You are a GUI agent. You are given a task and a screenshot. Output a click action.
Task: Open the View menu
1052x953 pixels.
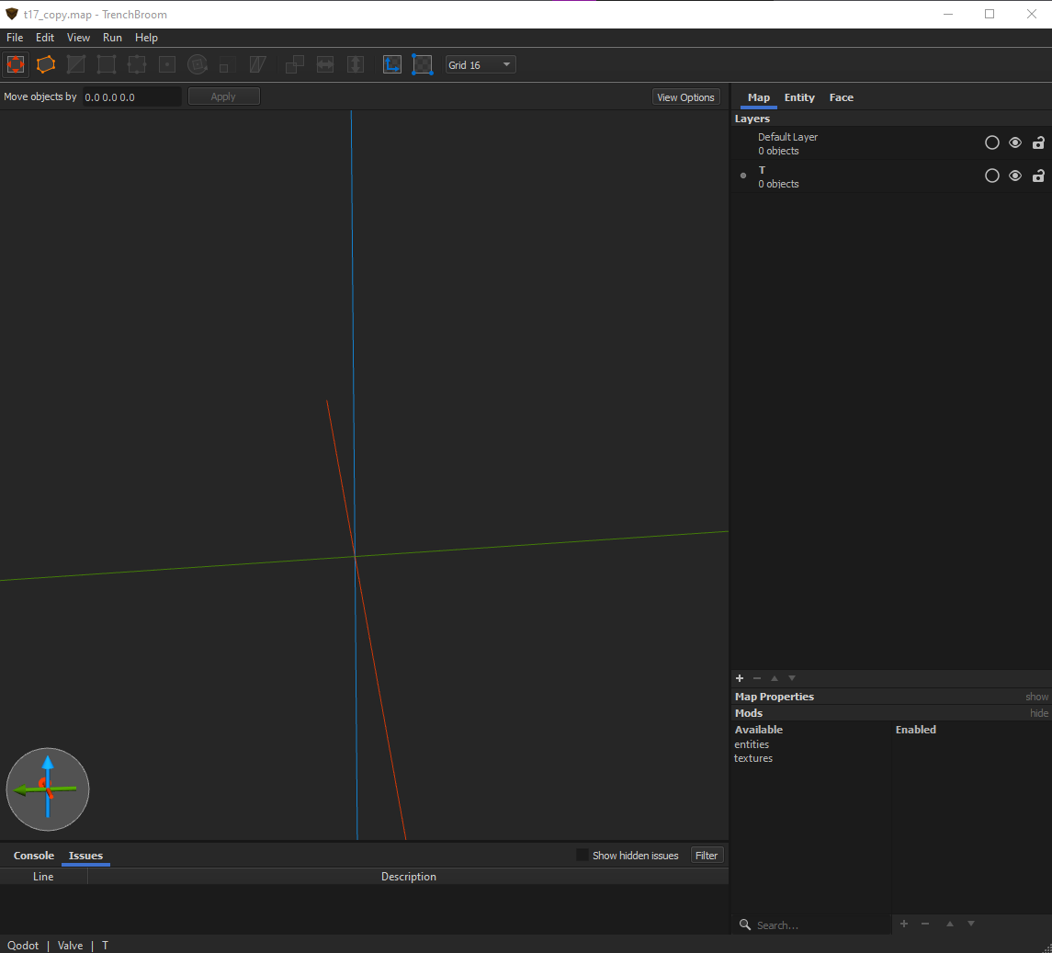78,38
